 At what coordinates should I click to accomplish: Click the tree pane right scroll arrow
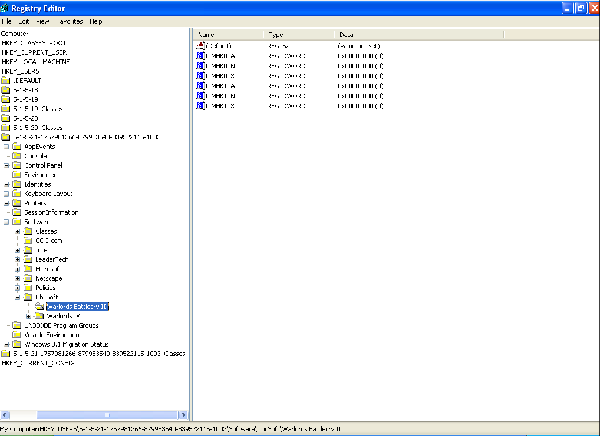click(183, 415)
